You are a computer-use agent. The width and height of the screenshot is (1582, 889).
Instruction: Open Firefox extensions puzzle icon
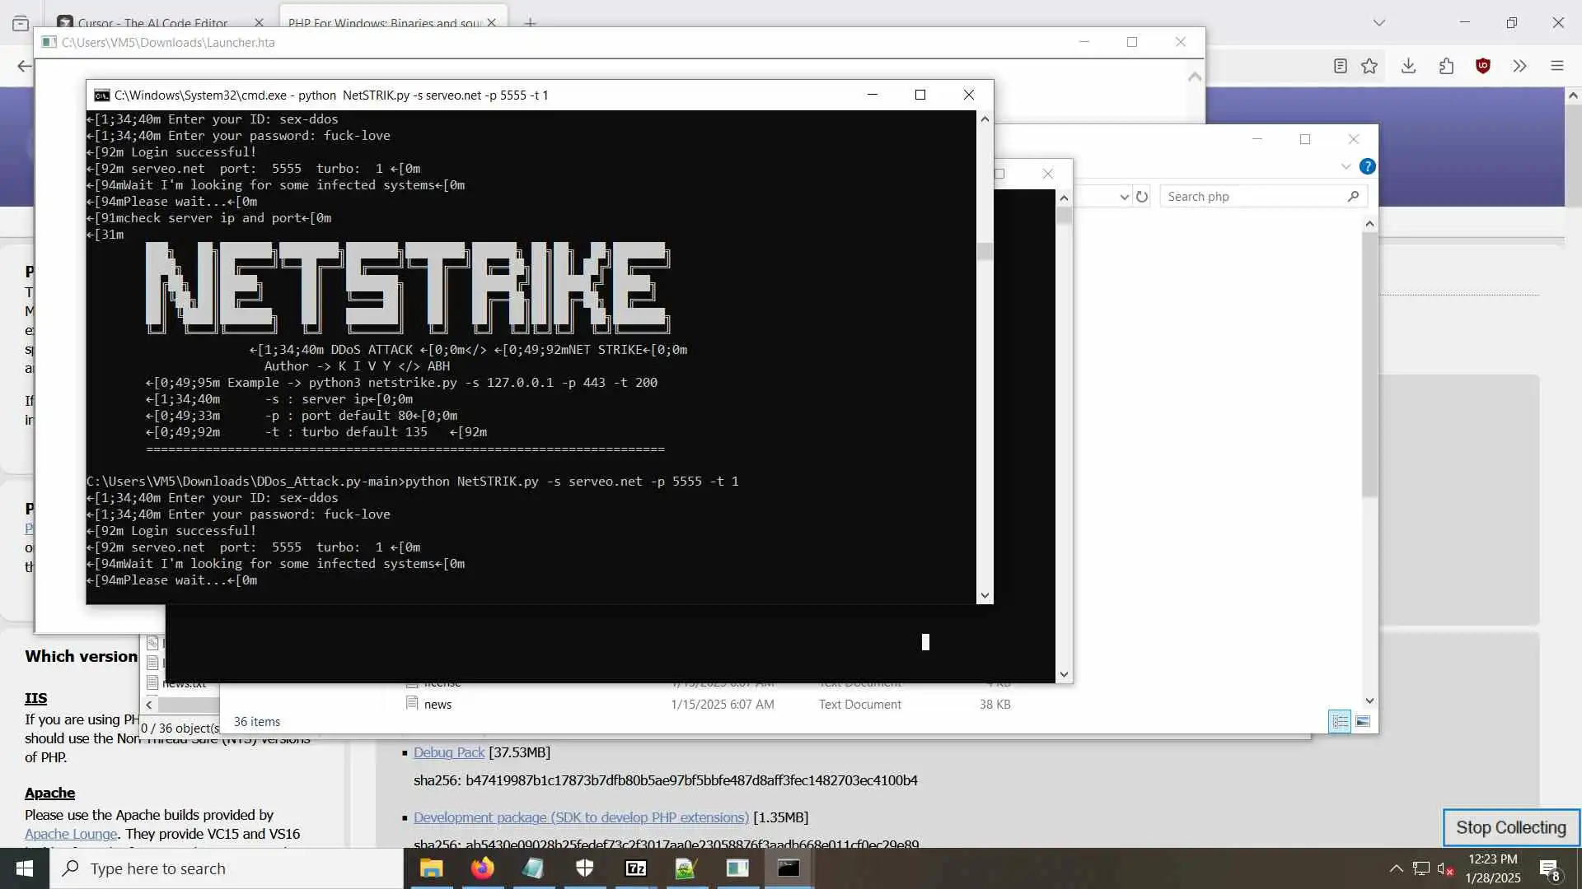(x=1446, y=66)
